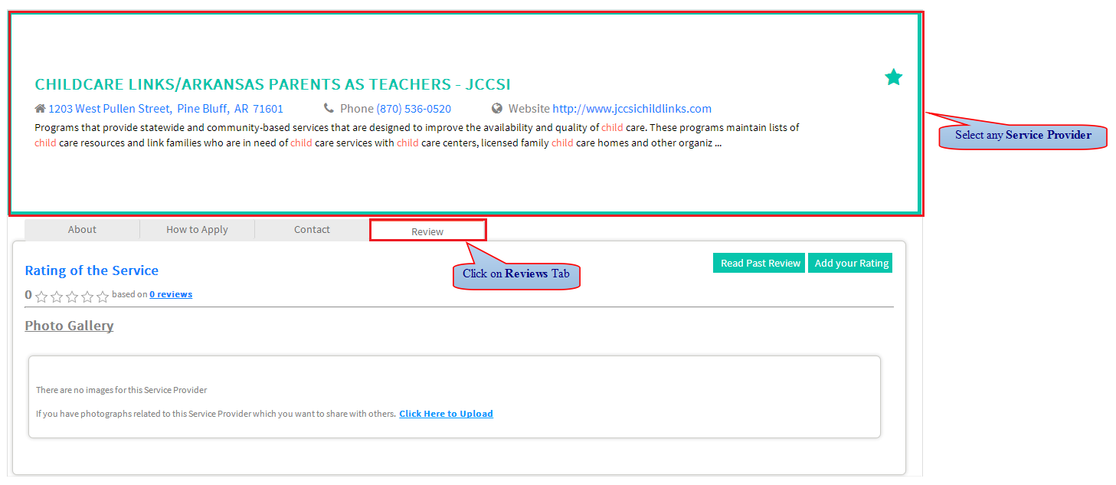Open the About tab
1116x485 pixels.
pos(82,229)
